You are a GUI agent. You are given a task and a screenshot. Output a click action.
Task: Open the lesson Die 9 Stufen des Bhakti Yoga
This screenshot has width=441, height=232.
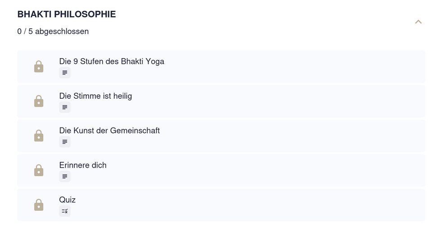pyautogui.click(x=112, y=61)
